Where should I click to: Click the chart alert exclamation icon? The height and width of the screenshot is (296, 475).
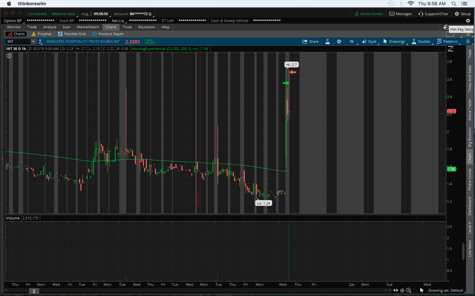9,56
